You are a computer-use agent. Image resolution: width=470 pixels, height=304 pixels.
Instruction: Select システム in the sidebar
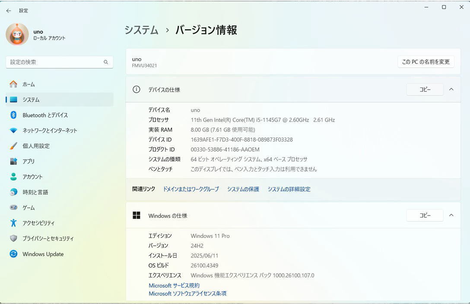pos(60,100)
